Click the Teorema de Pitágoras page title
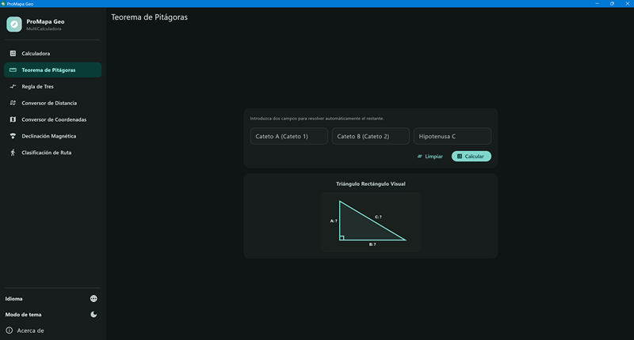 coord(149,17)
